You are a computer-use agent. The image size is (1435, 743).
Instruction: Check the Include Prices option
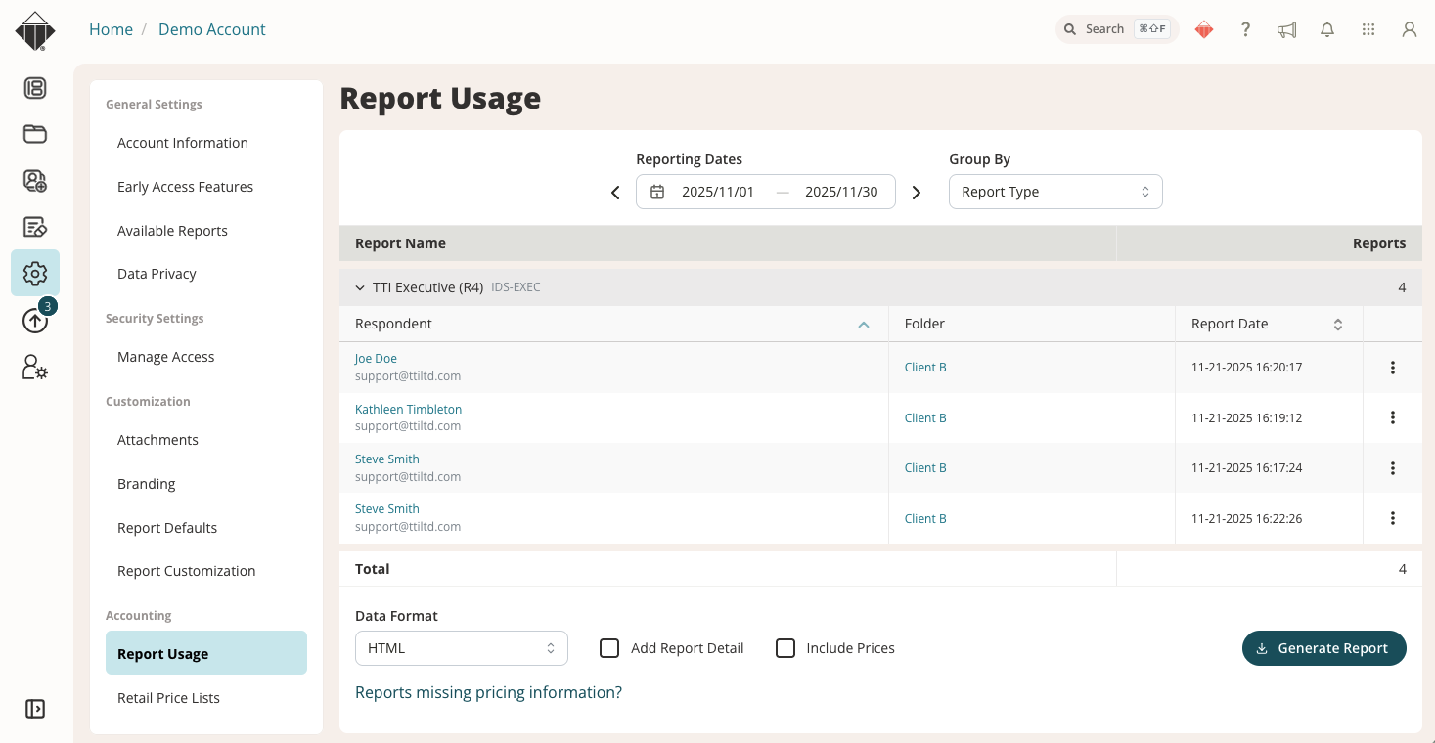click(x=785, y=647)
